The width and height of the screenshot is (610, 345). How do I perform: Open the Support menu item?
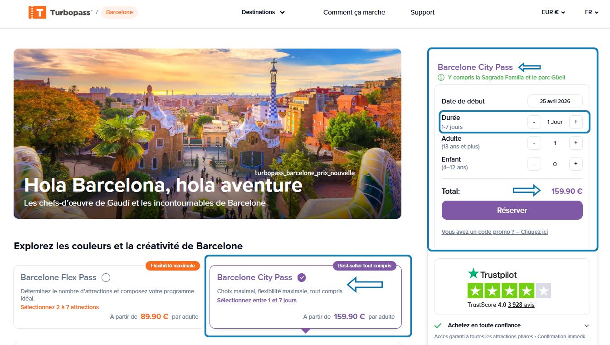tap(422, 12)
